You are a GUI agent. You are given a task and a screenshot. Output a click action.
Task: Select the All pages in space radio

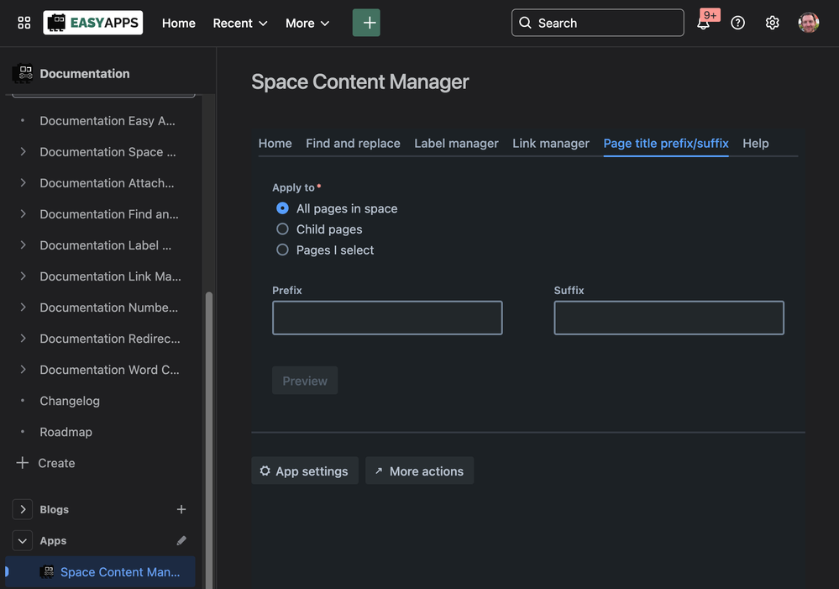pyautogui.click(x=282, y=208)
